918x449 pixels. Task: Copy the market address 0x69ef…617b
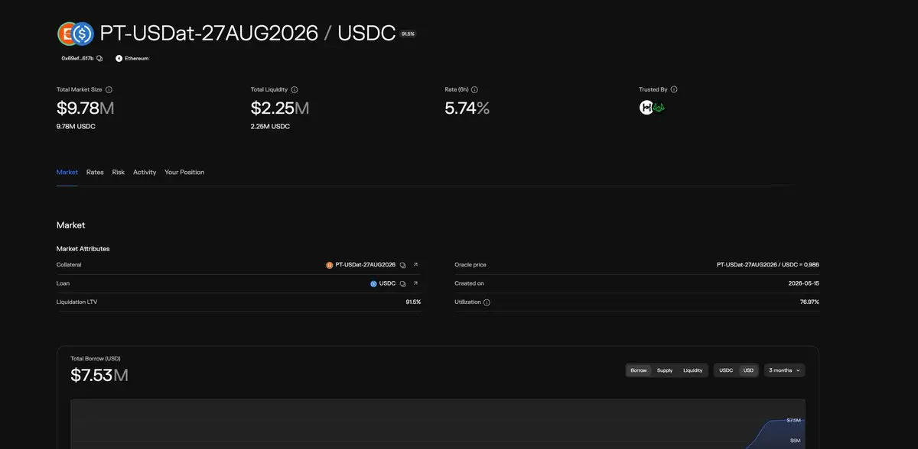pos(99,58)
